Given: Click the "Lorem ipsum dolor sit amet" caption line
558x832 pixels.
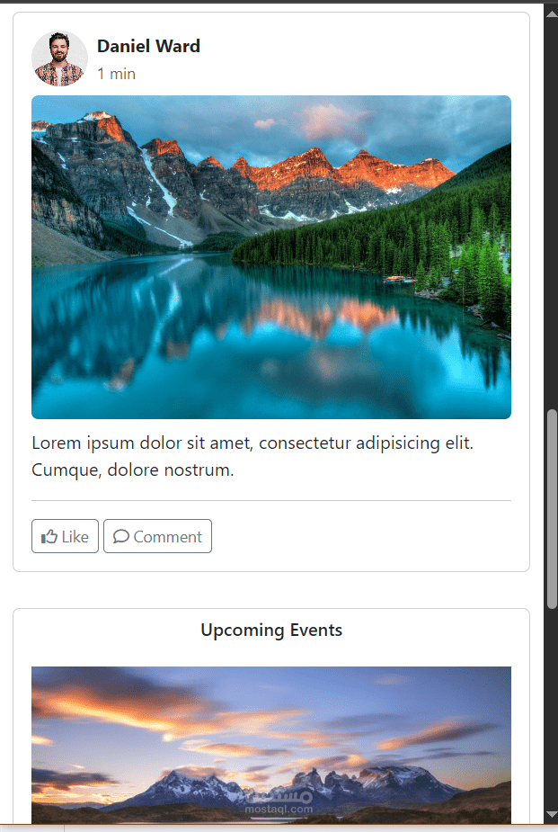Looking at the screenshot, I should click(x=252, y=443).
